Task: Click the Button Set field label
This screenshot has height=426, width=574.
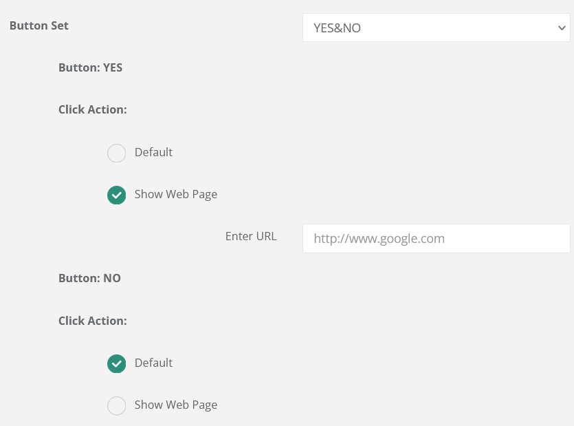Action: point(39,26)
